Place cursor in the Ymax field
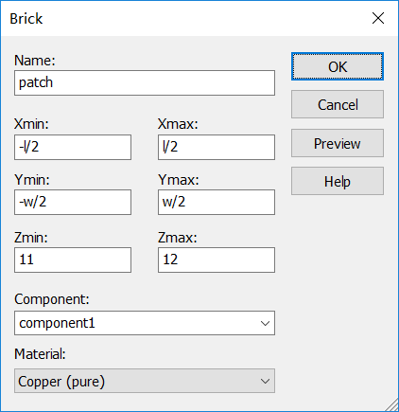The width and height of the screenshot is (399, 412). [217, 202]
